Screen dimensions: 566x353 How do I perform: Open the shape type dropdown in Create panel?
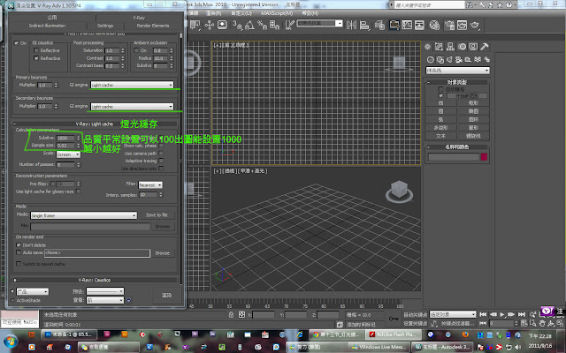pyautogui.click(x=458, y=71)
